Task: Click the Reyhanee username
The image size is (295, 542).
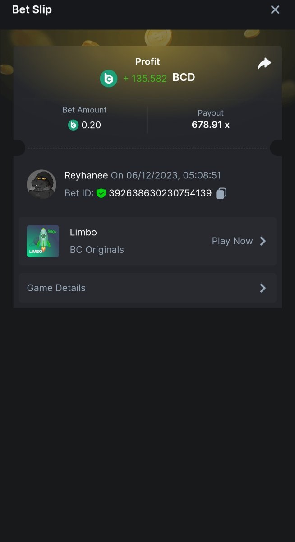Action: (86, 175)
